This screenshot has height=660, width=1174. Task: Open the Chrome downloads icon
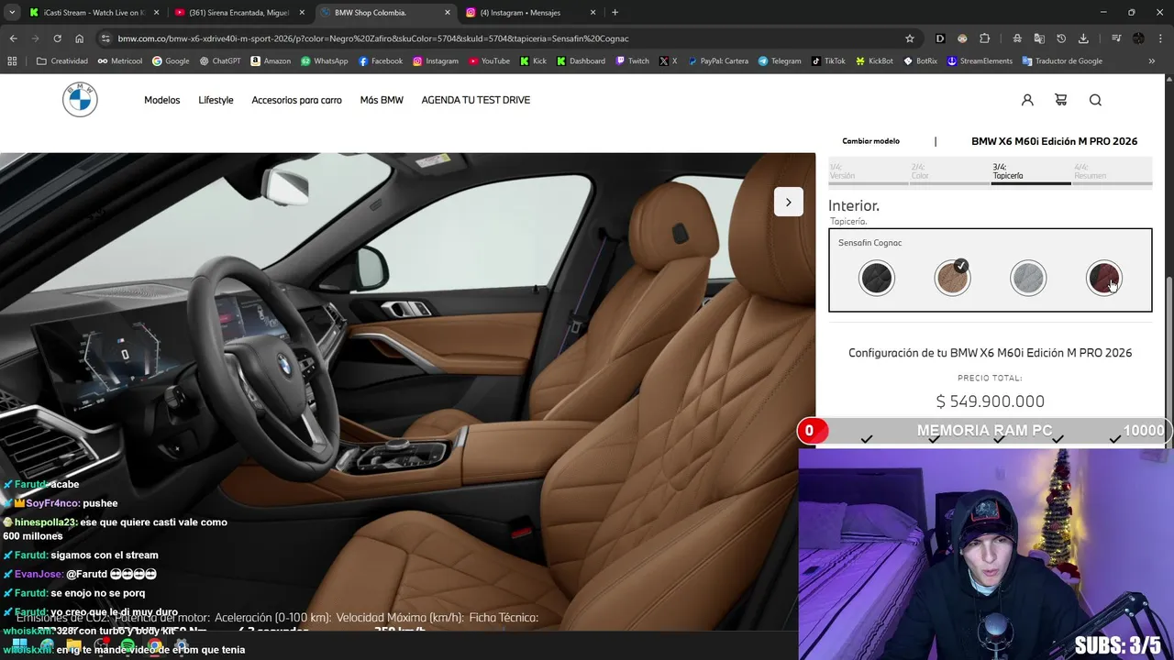(1083, 38)
